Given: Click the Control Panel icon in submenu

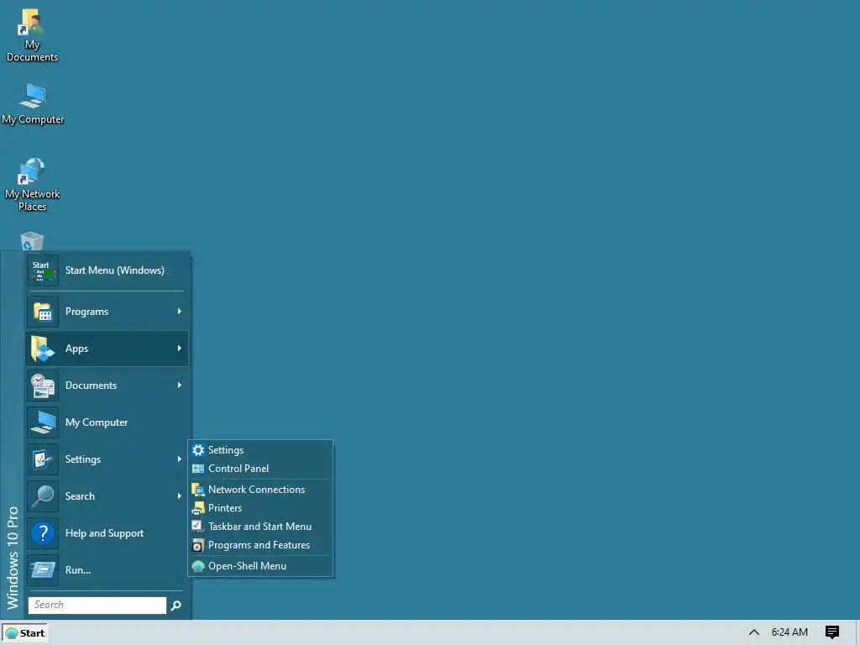Looking at the screenshot, I should [x=198, y=469].
